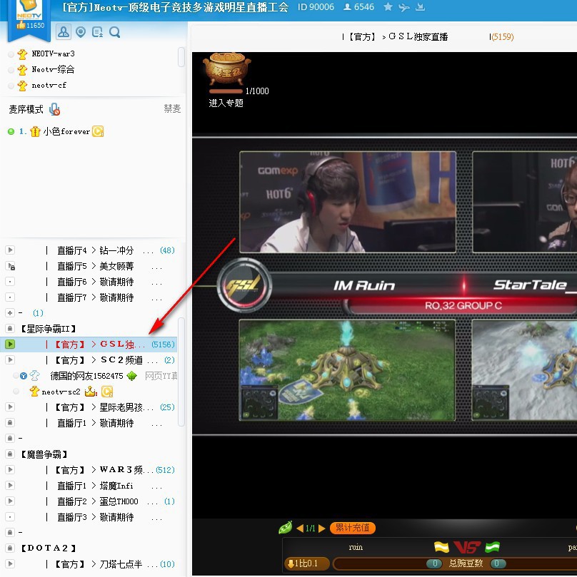Screen dimensions: 577x577
Task: Click the thumbs-up 11650 like icon
Action: click(21, 25)
